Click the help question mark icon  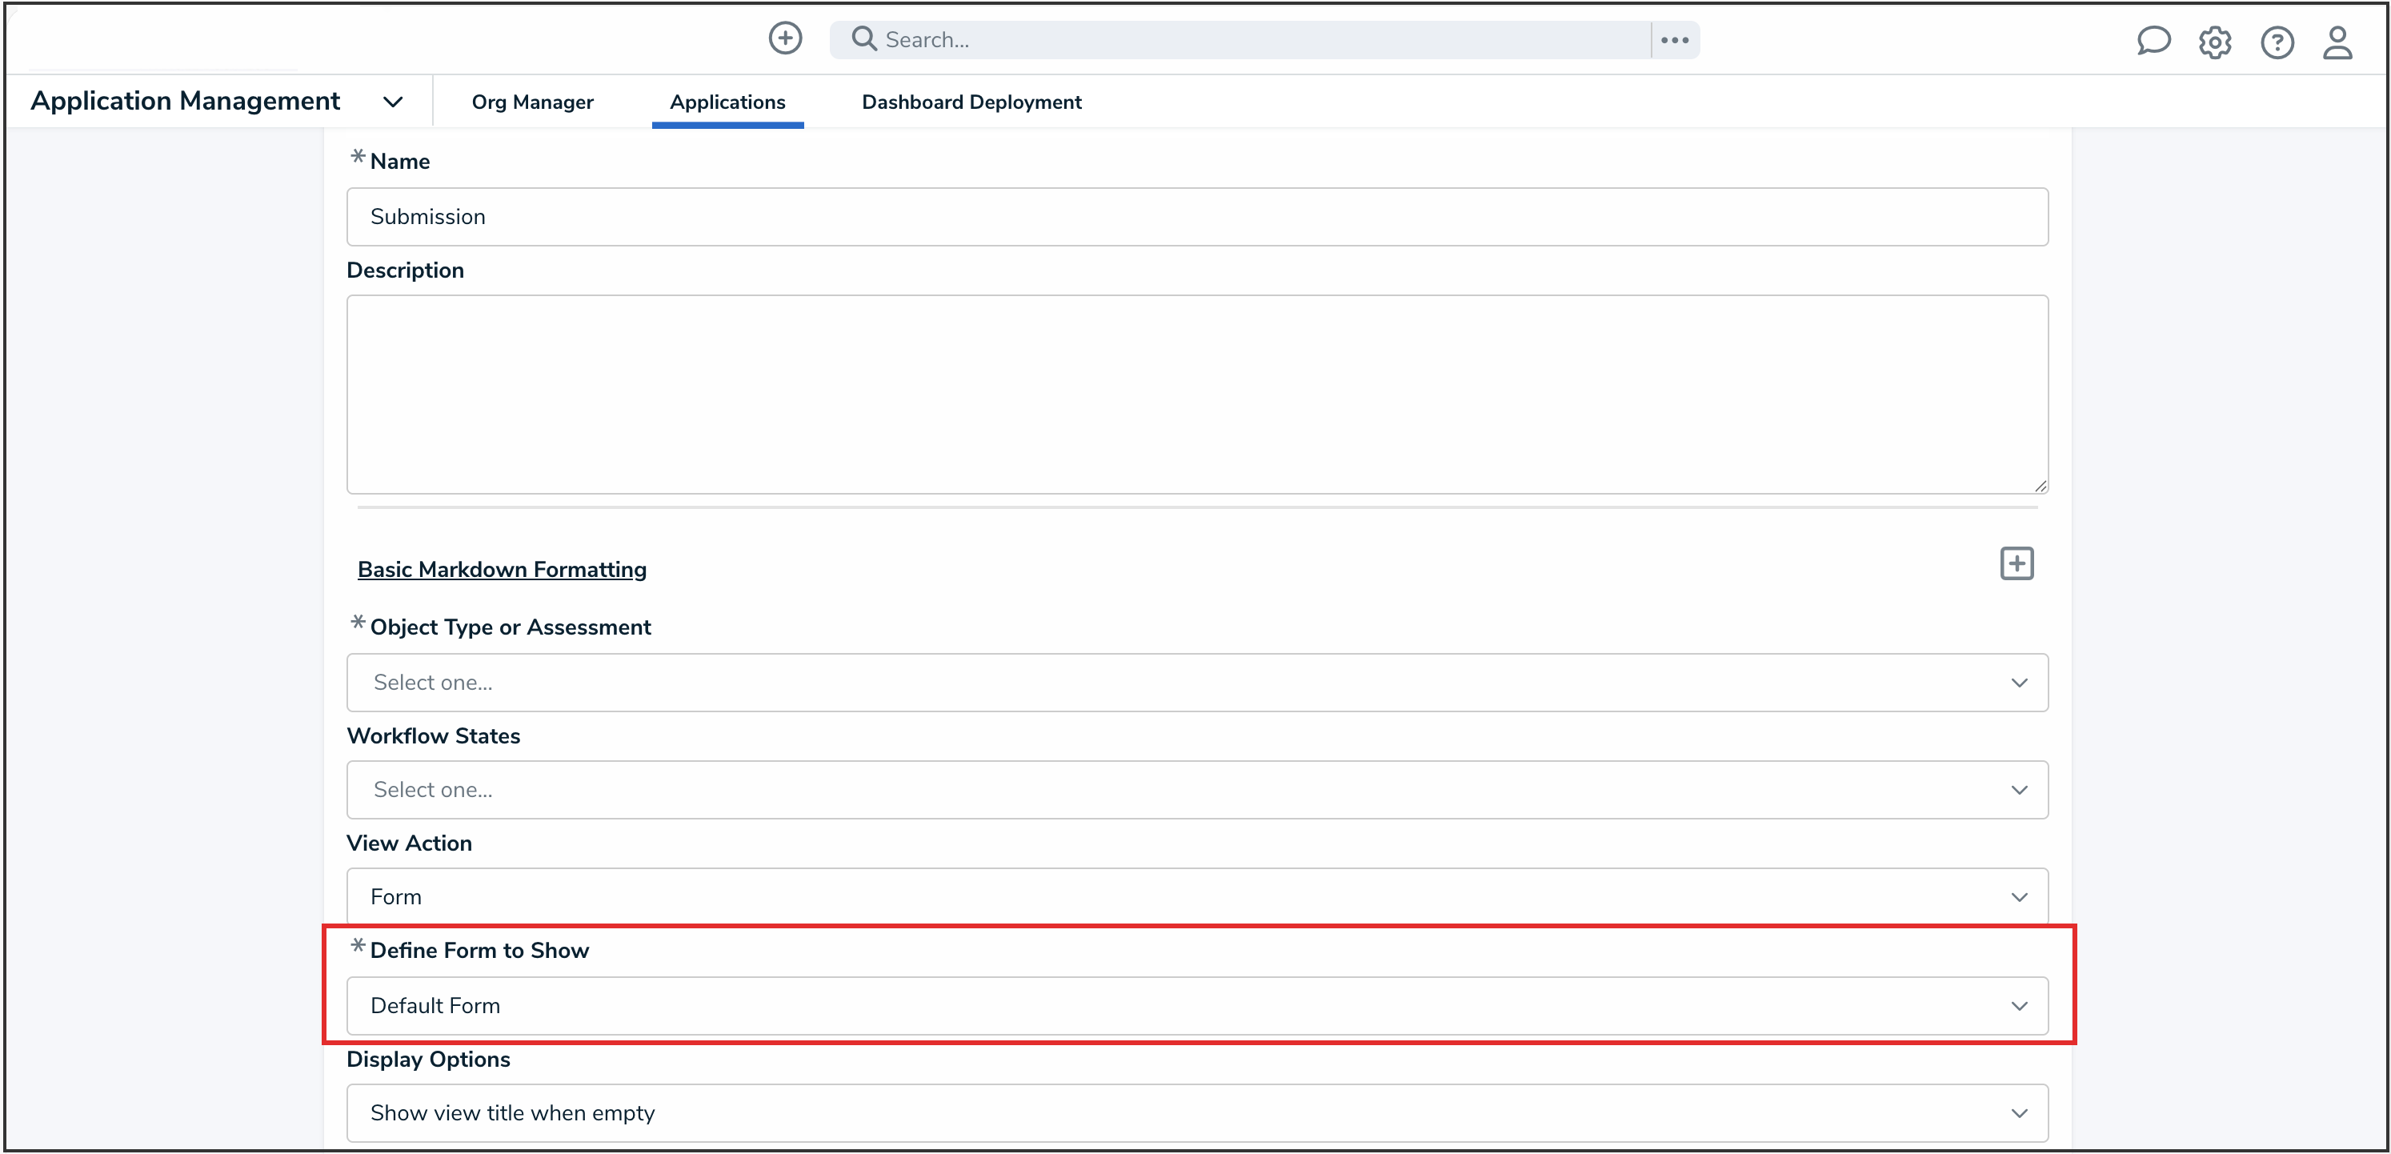click(x=2277, y=42)
